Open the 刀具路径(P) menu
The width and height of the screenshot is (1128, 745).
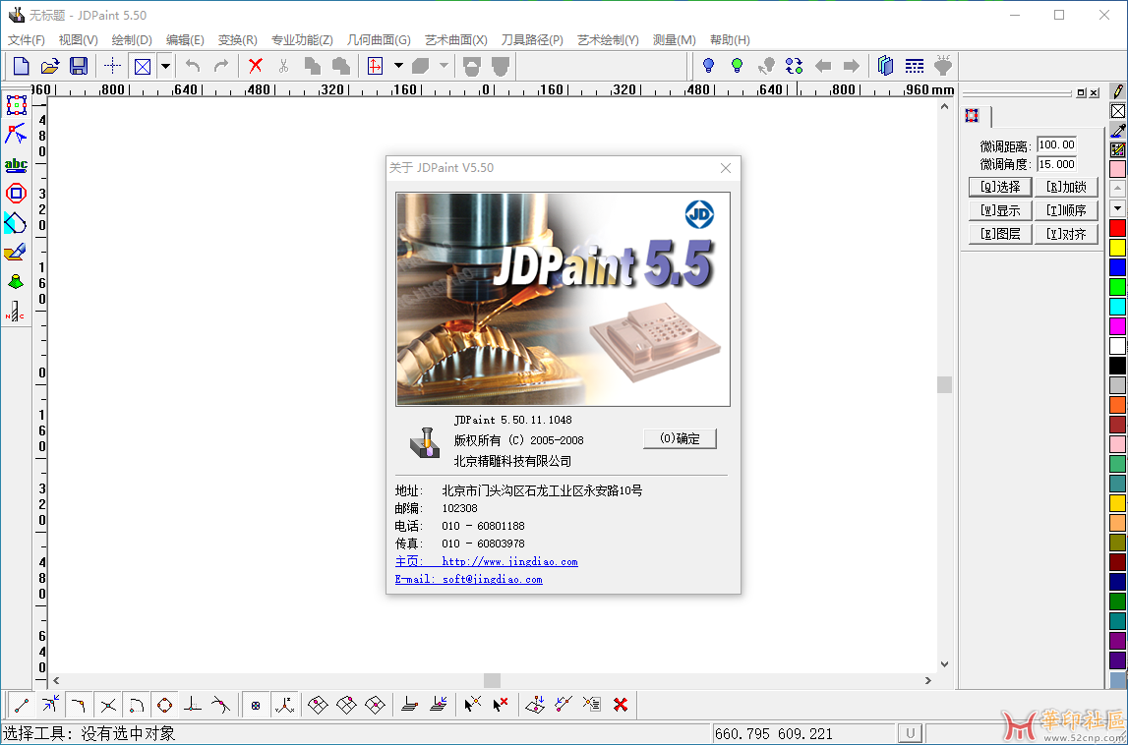point(532,40)
